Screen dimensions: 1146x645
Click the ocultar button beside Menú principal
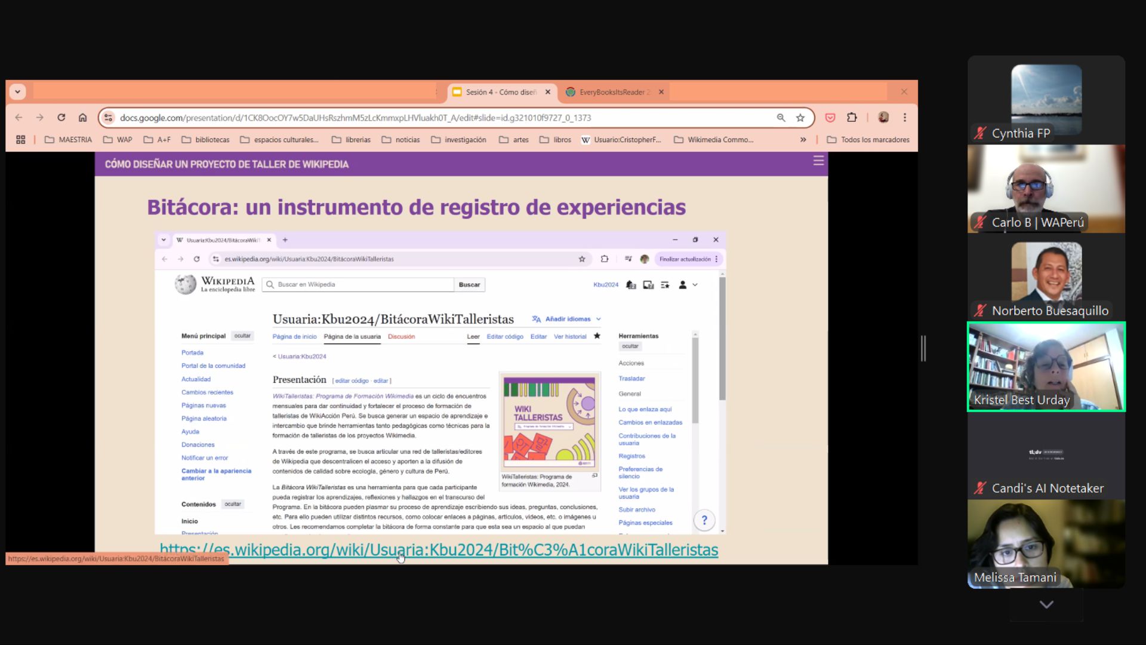pyautogui.click(x=242, y=336)
